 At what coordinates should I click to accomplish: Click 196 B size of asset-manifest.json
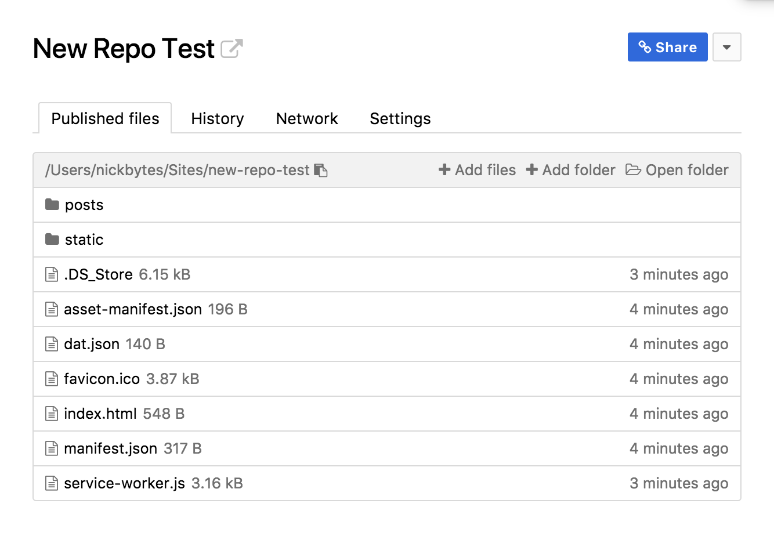pos(228,309)
